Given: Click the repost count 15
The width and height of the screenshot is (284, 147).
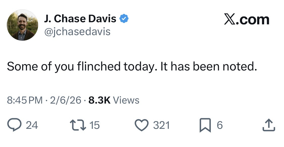Looking at the screenshot, I should click(95, 125).
